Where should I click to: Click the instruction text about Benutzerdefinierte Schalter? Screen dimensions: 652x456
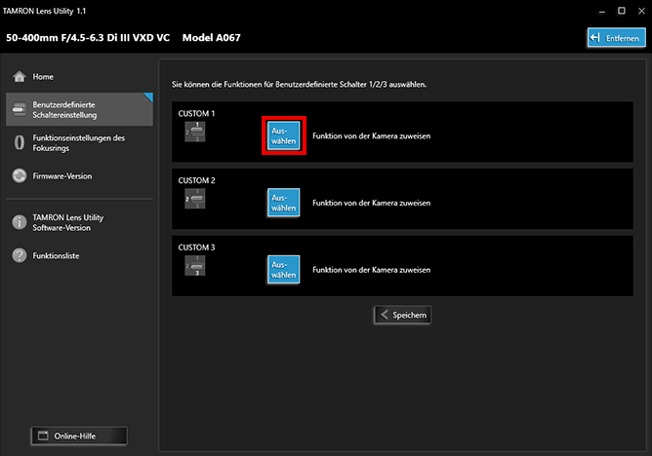point(299,84)
